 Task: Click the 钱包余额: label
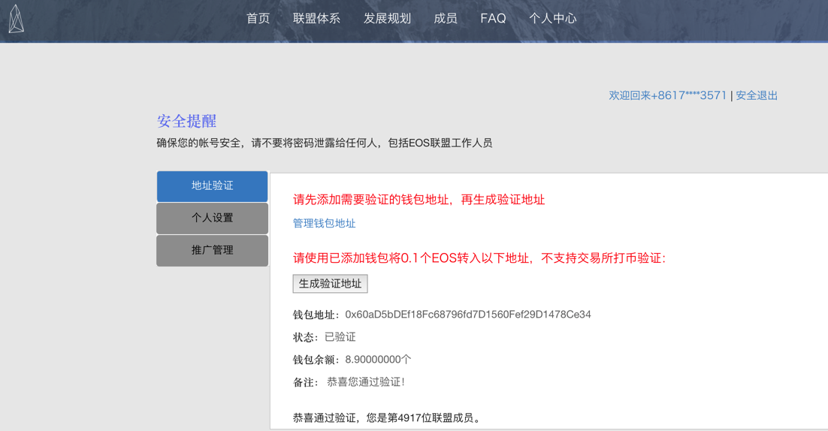coord(317,360)
